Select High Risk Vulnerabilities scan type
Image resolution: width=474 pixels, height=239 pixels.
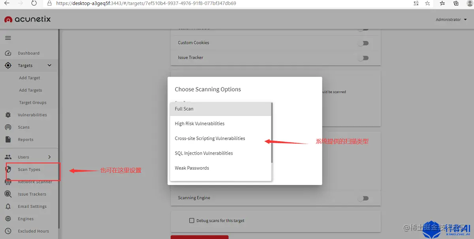(x=220, y=123)
